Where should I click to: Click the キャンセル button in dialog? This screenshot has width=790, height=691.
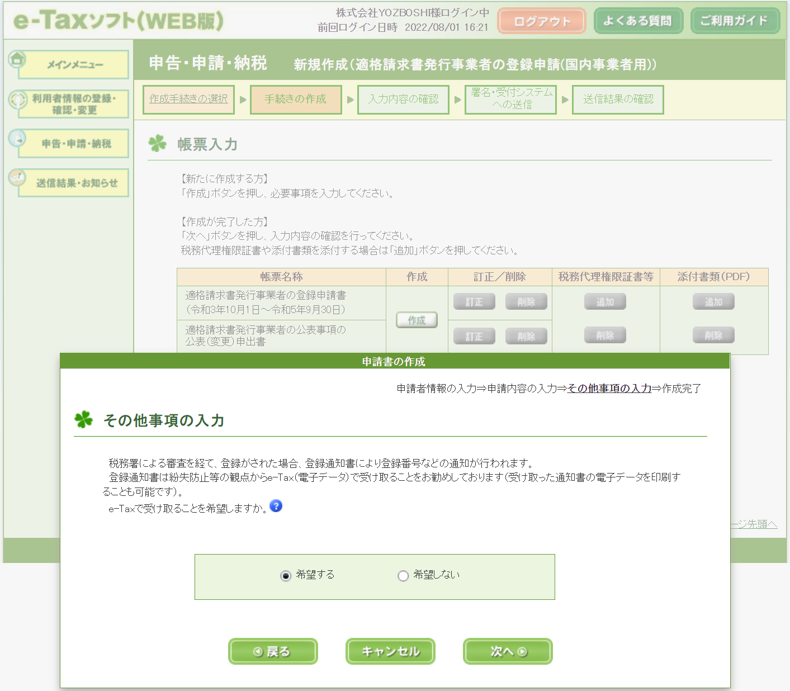click(390, 651)
